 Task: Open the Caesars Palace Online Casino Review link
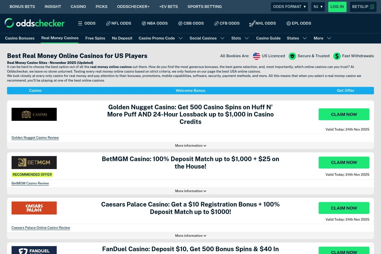click(x=41, y=228)
